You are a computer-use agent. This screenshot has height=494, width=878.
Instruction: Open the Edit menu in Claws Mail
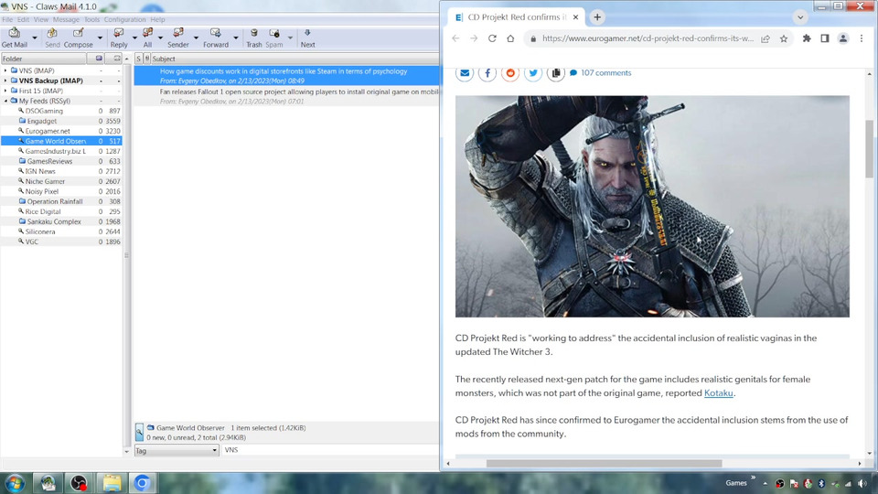pos(23,19)
